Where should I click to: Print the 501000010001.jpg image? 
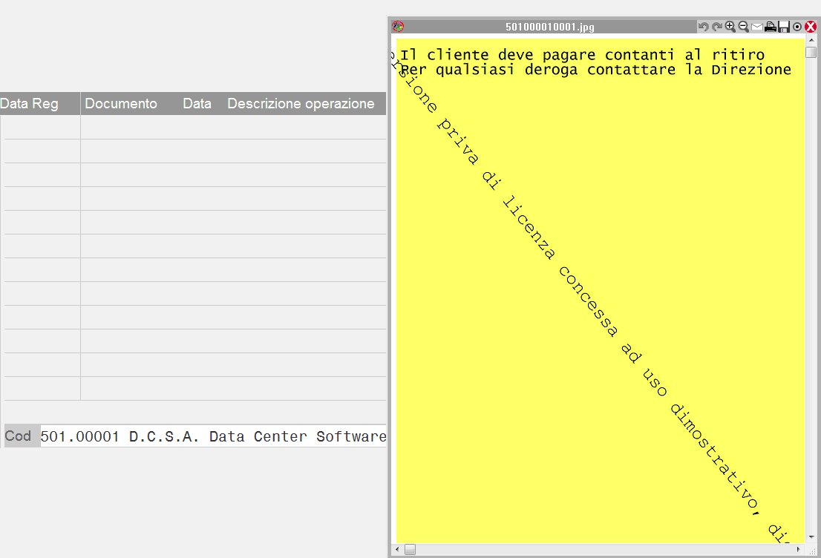[771, 27]
